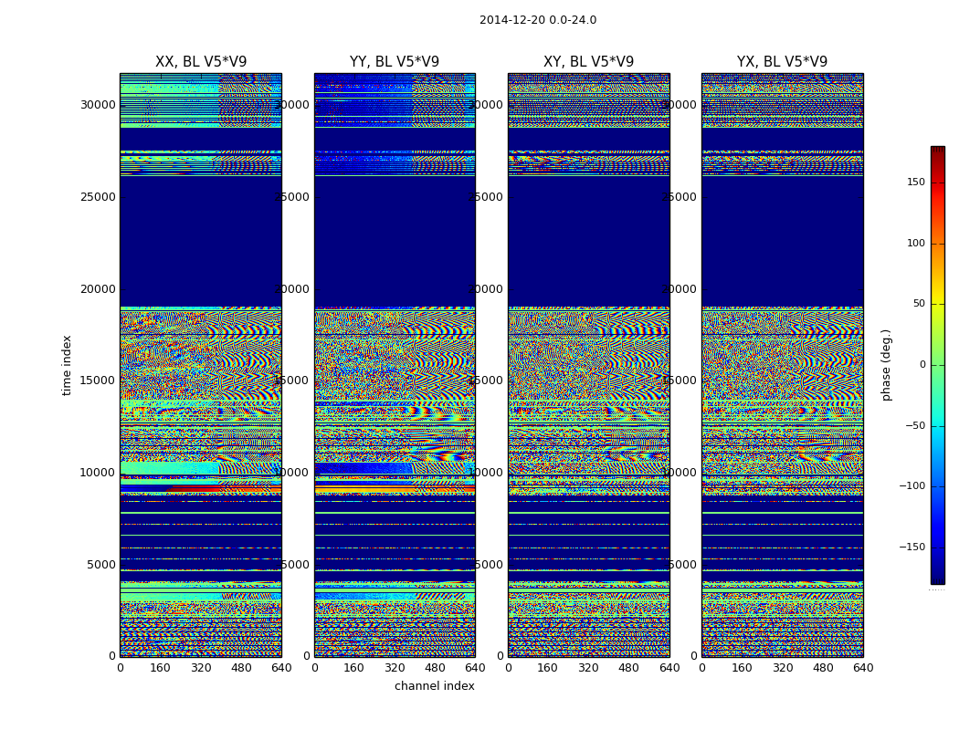Click the phase colorbar gradient strip

tap(938, 365)
